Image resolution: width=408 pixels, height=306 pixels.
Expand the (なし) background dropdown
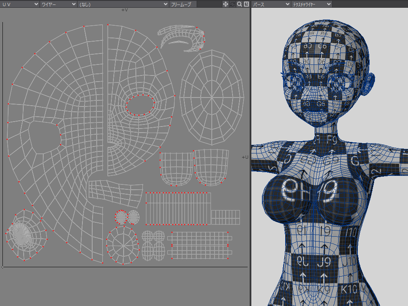click(123, 4)
